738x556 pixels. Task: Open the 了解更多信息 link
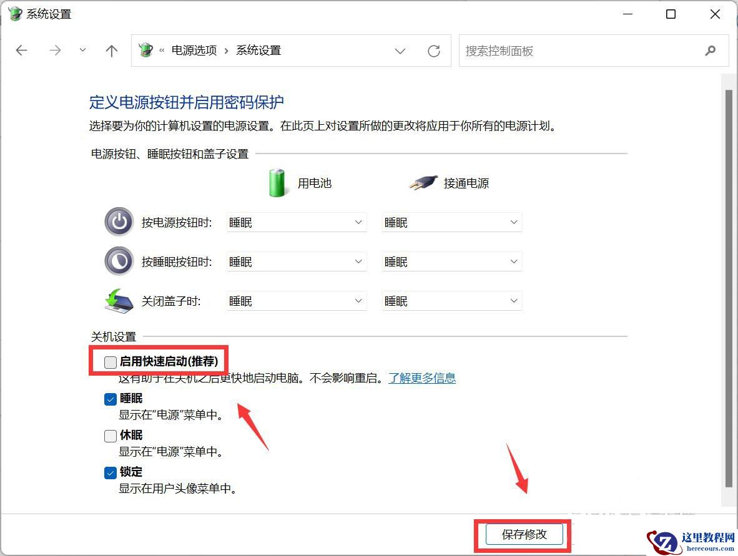[423, 378]
